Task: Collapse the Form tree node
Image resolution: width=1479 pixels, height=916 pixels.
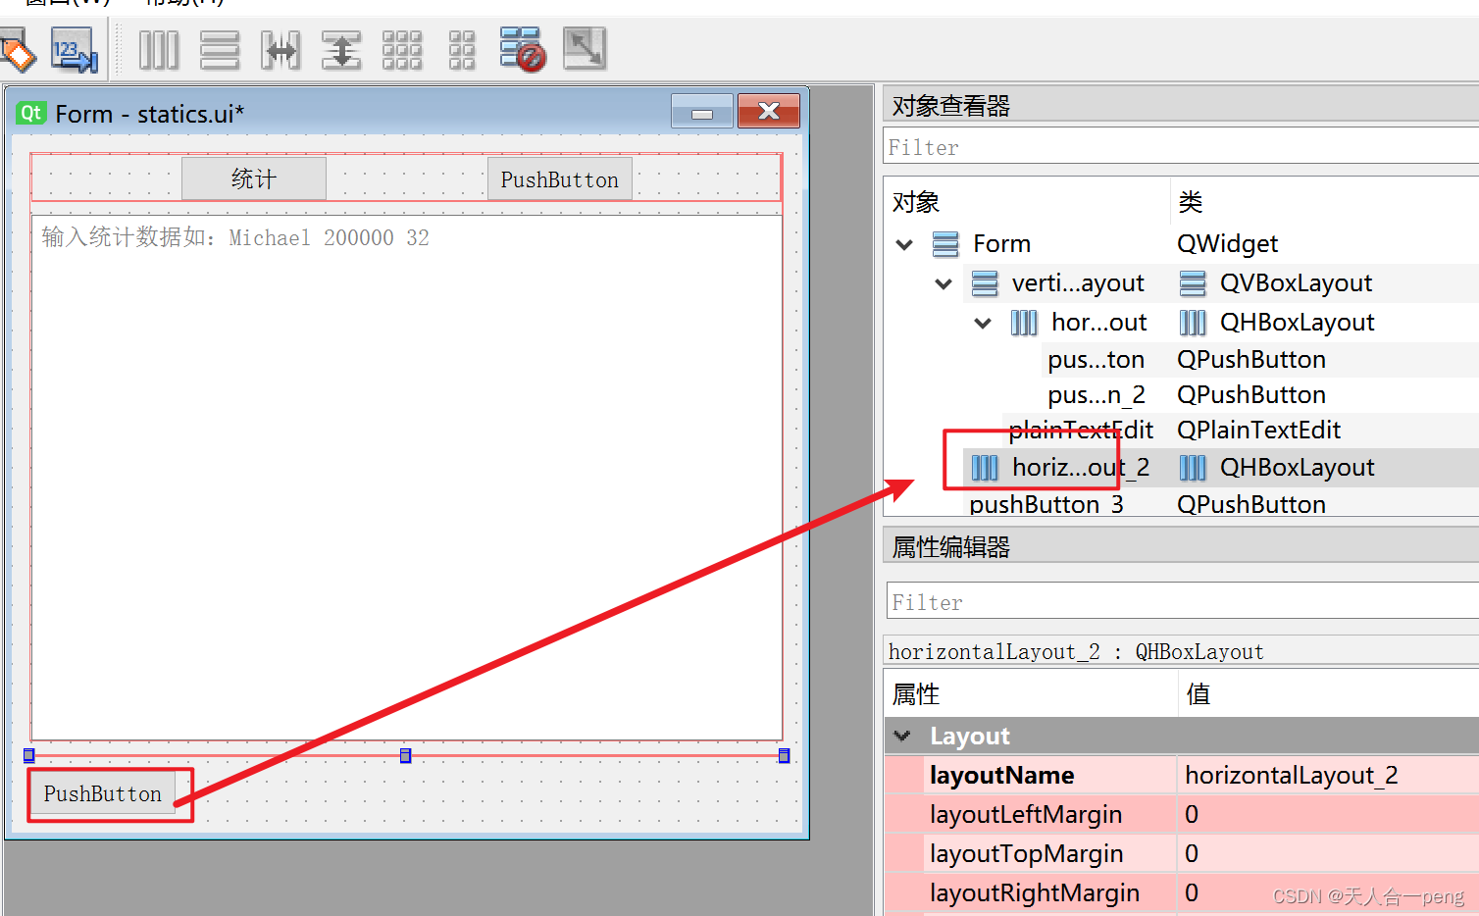Action: pos(903,244)
